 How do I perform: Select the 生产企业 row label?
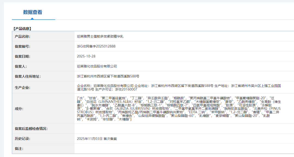[23, 88]
